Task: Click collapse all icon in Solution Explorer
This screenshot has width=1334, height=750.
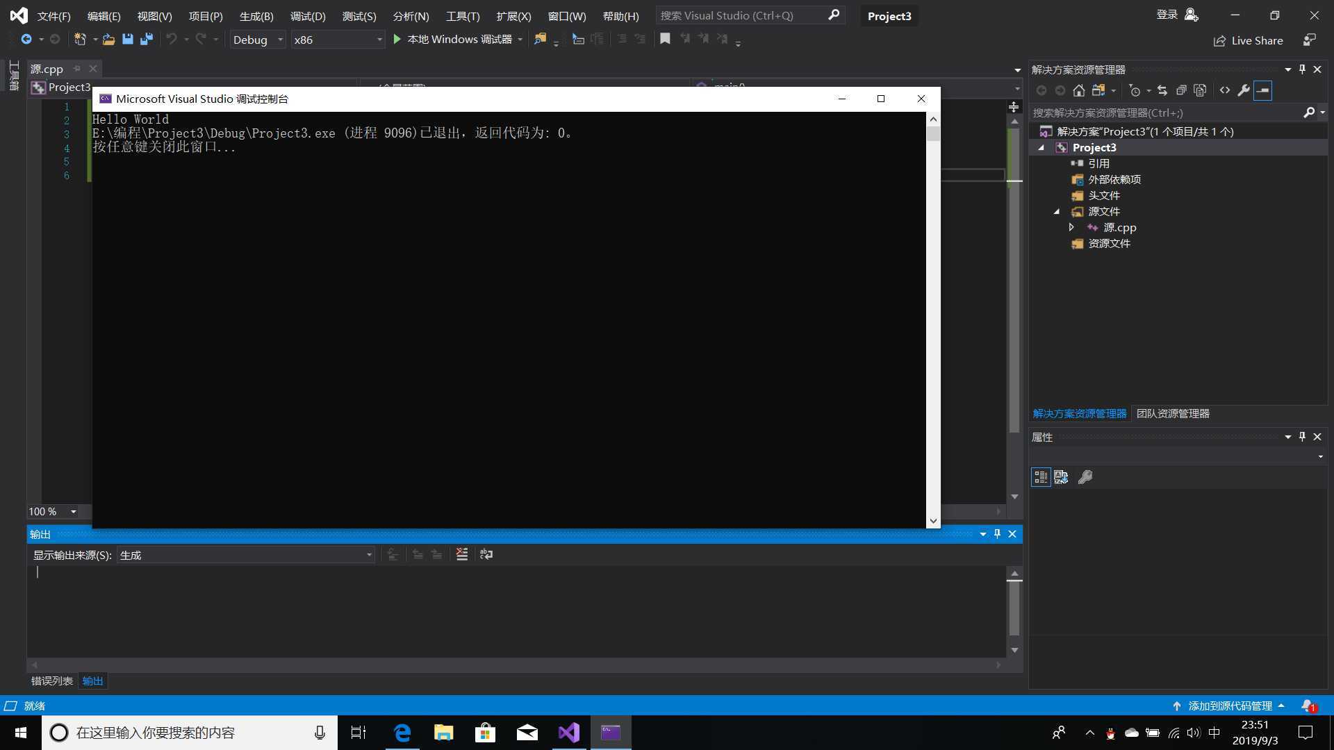Action: tap(1181, 90)
